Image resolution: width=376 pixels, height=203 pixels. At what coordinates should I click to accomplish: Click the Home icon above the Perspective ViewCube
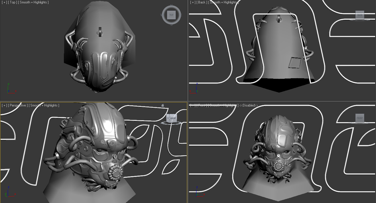163,105
